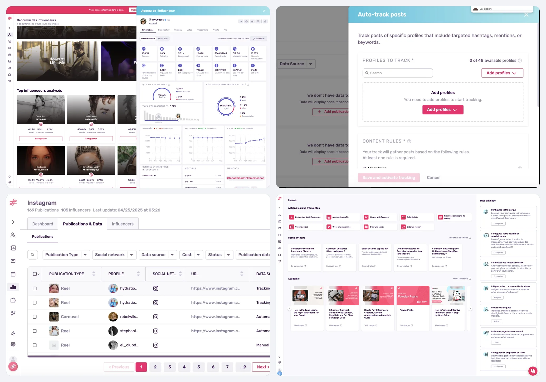Click the download icon in the influencer overview
This screenshot has height=382, width=546.
click(252, 21)
